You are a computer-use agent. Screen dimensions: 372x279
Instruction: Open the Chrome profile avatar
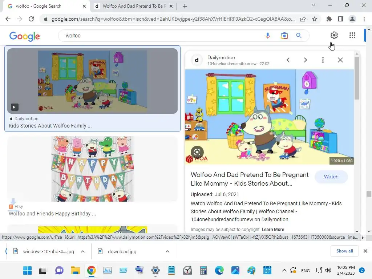352,19
